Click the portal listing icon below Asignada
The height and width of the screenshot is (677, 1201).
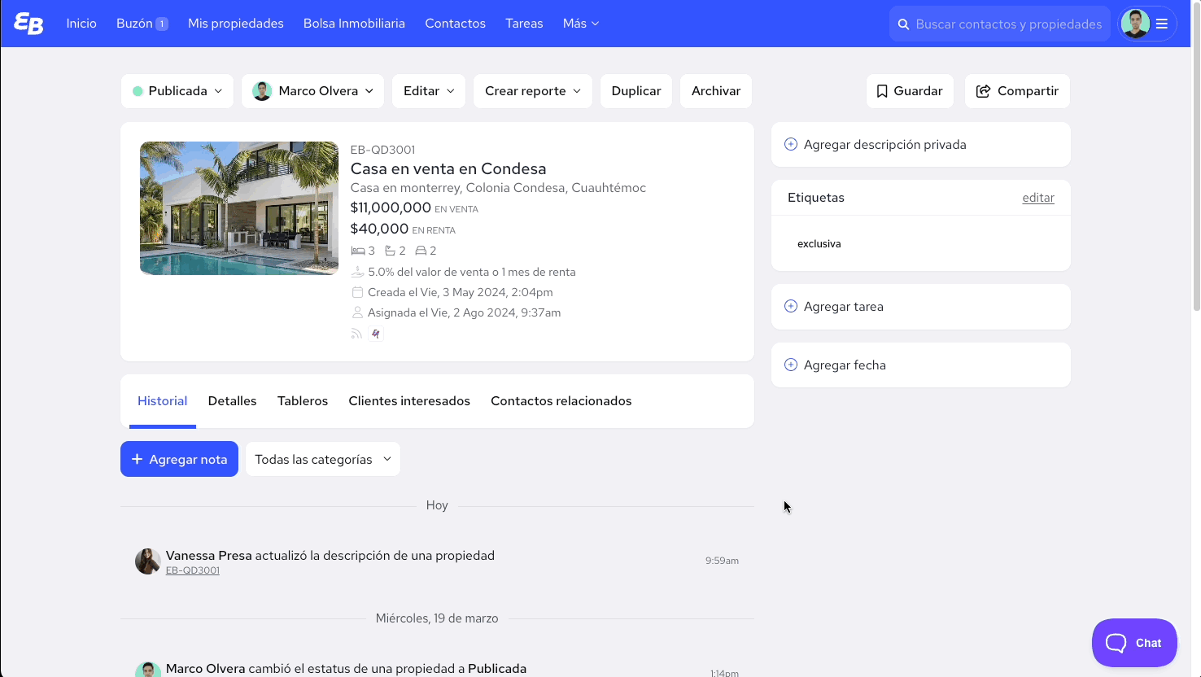pos(375,334)
